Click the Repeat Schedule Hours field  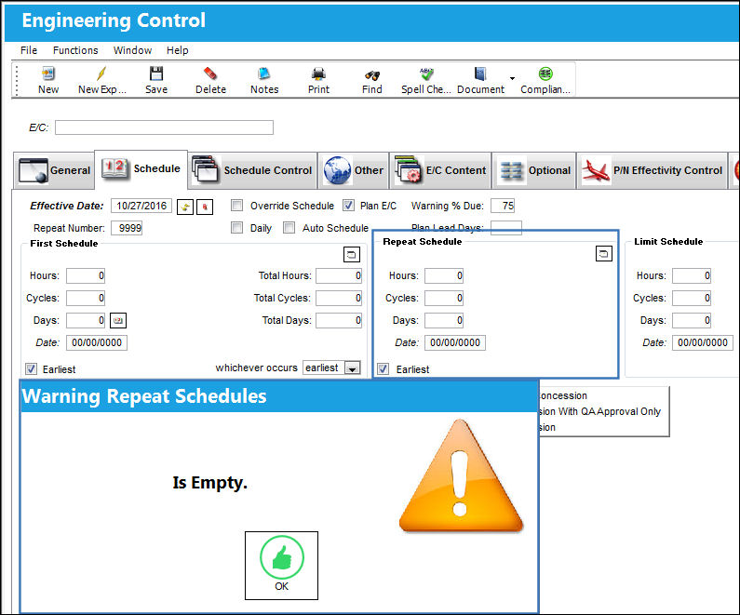tap(444, 275)
